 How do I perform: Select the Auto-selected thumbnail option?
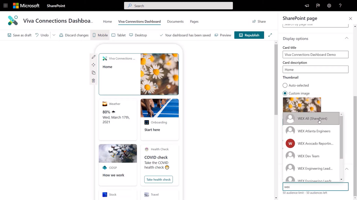click(x=285, y=85)
